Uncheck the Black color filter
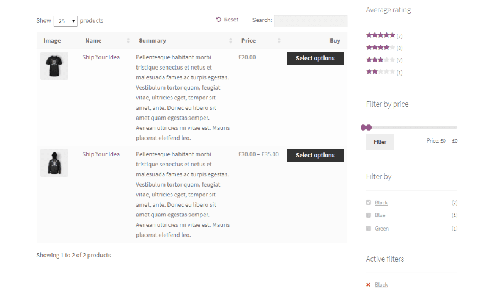489x297 pixels. [369, 202]
